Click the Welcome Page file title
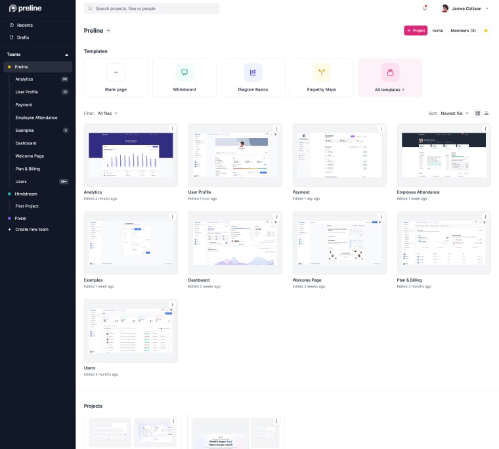499x449 pixels. click(x=307, y=280)
